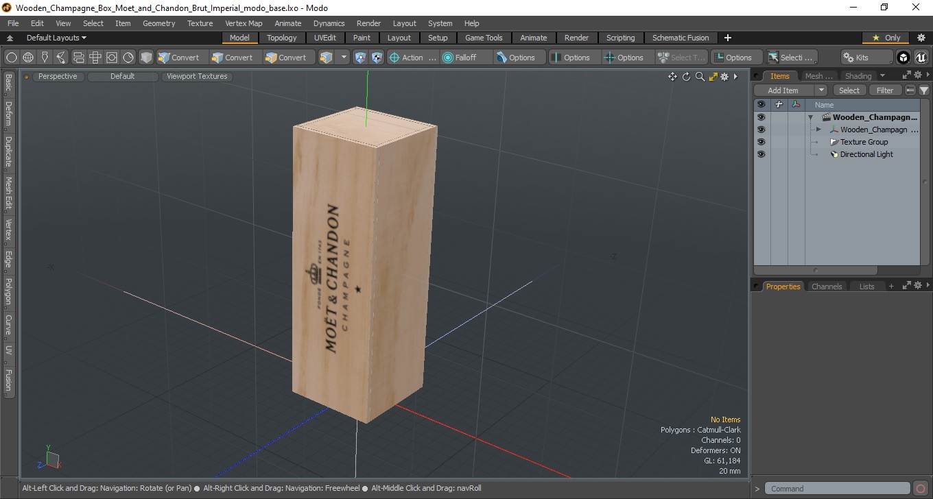Open the Add Item dropdown arrow
Image resolution: width=933 pixels, height=499 pixels.
click(821, 90)
